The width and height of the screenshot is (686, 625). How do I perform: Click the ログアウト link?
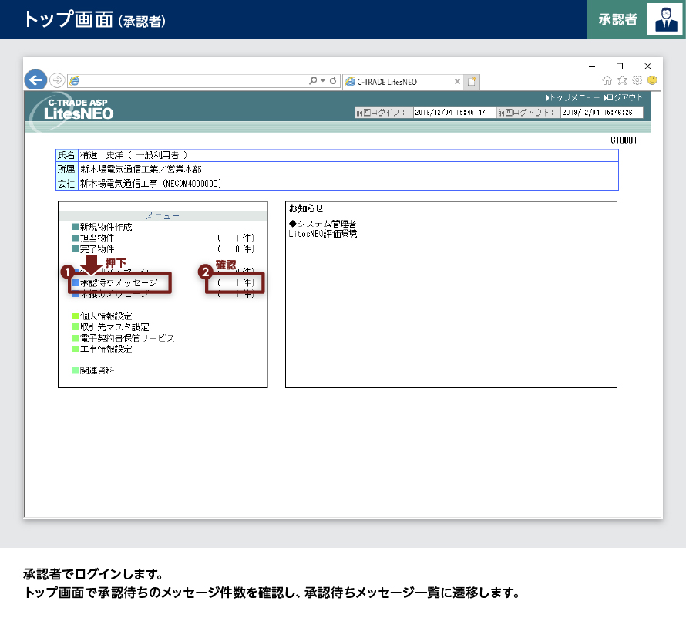click(x=624, y=98)
